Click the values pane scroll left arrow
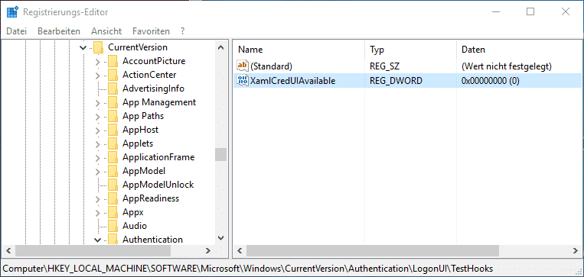 [x=240, y=250]
